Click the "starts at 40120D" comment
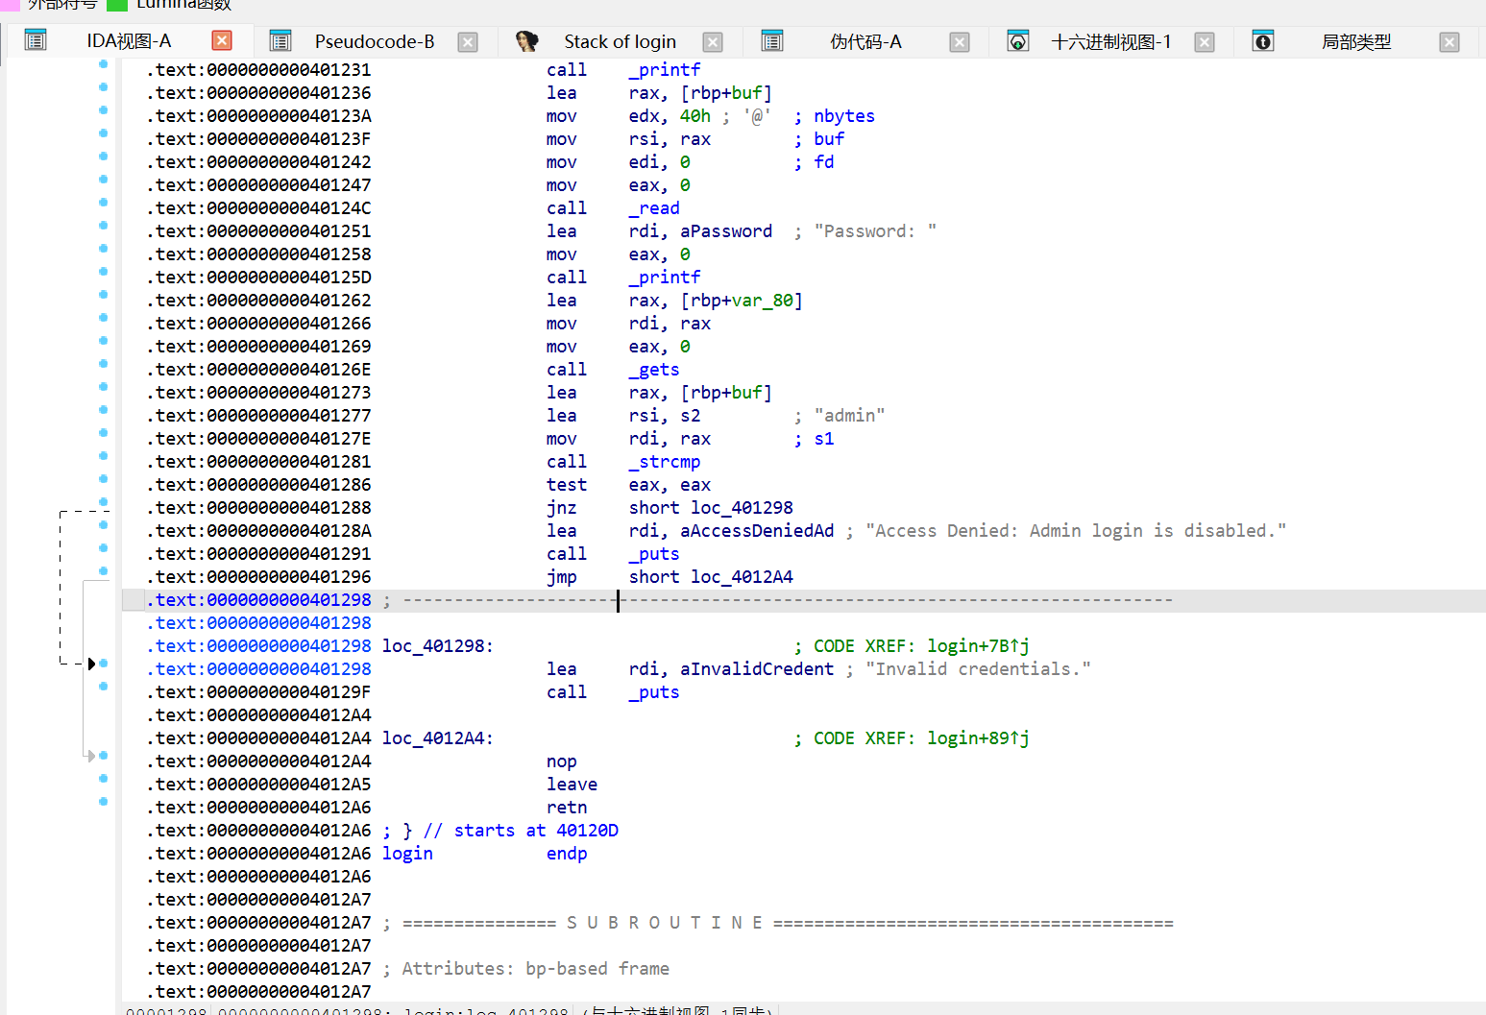The width and height of the screenshot is (1486, 1015). [536, 831]
